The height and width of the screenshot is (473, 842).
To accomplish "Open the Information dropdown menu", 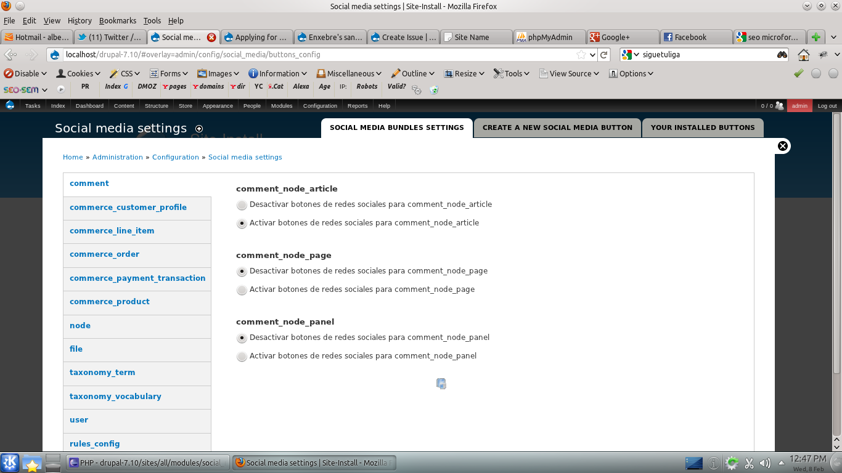I will [278, 73].
